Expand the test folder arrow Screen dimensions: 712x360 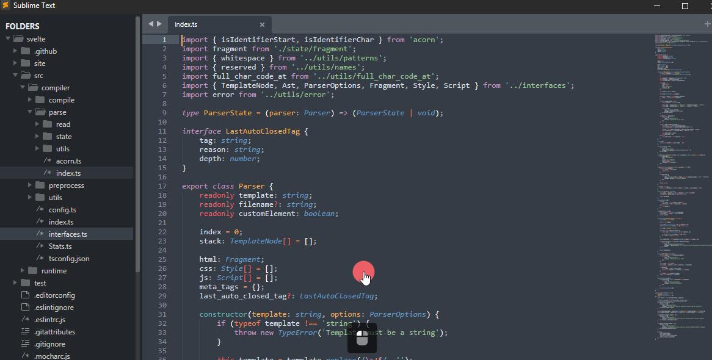pyautogui.click(x=15, y=283)
